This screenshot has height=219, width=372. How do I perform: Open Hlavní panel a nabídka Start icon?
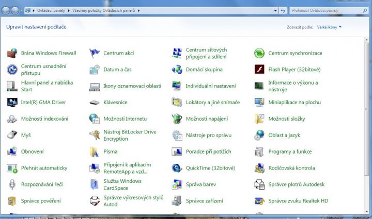click(12, 86)
